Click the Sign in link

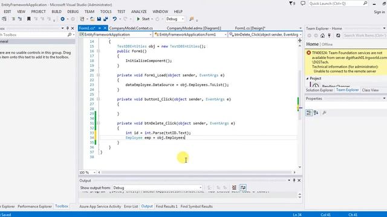click(379, 12)
